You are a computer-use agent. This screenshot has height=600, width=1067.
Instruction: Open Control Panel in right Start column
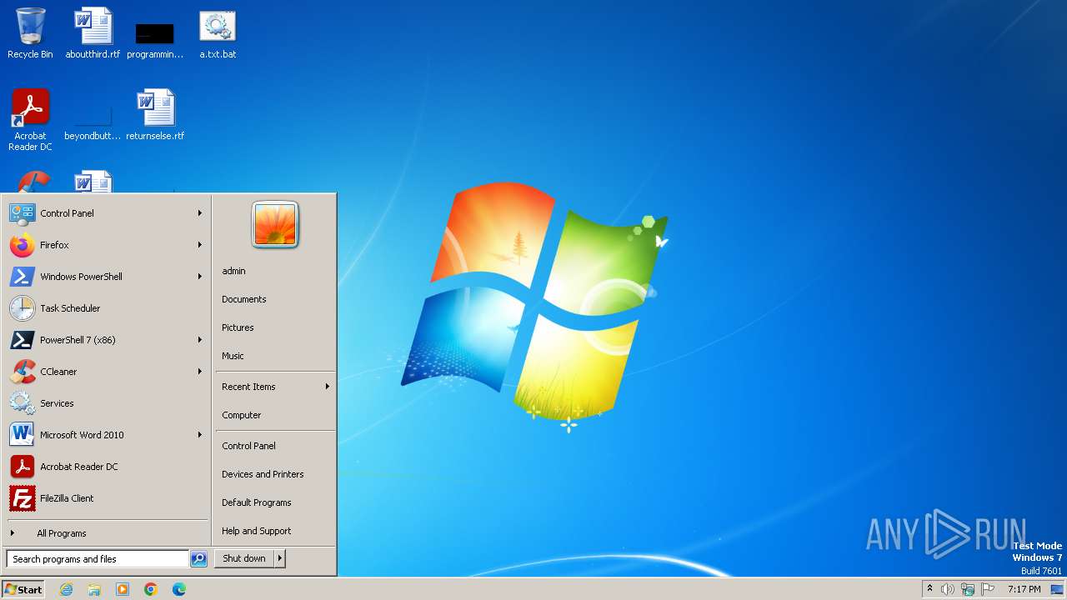[x=275, y=446]
